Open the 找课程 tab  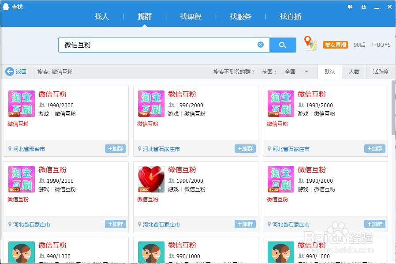click(191, 16)
